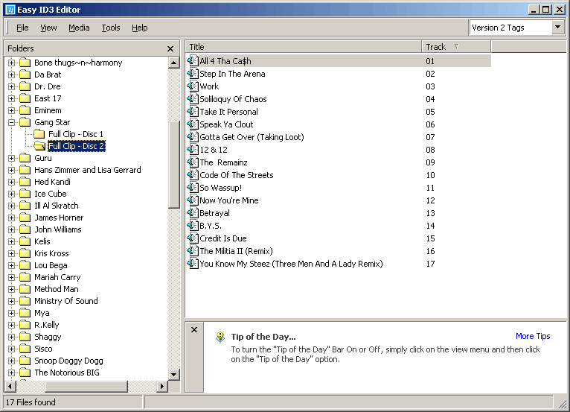Image resolution: width=570 pixels, height=412 pixels.
Task: Click the Eminem folder icon
Action: pos(25,110)
